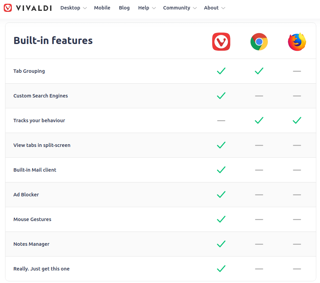Click Vivaldi checkmark for Built-in Mail client
This screenshot has width=320, height=283.
221,170
